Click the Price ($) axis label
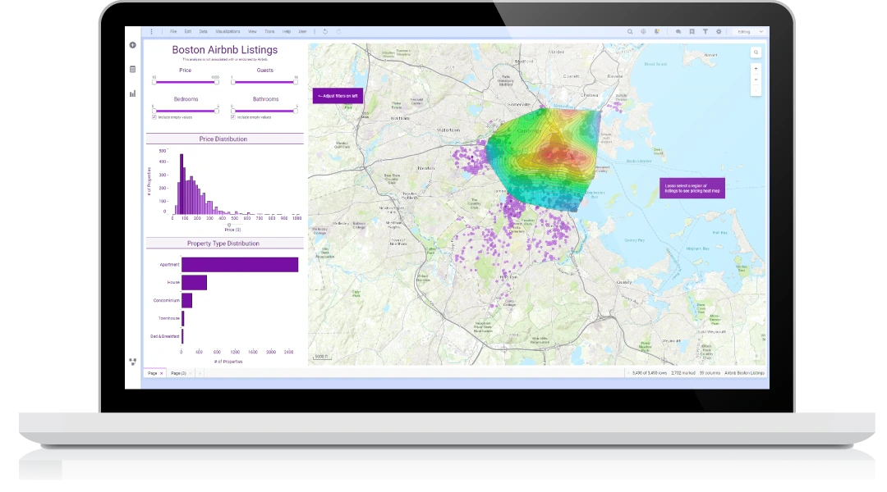Image resolution: width=887 pixels, height=492 pixels. [x=232, y=230]
